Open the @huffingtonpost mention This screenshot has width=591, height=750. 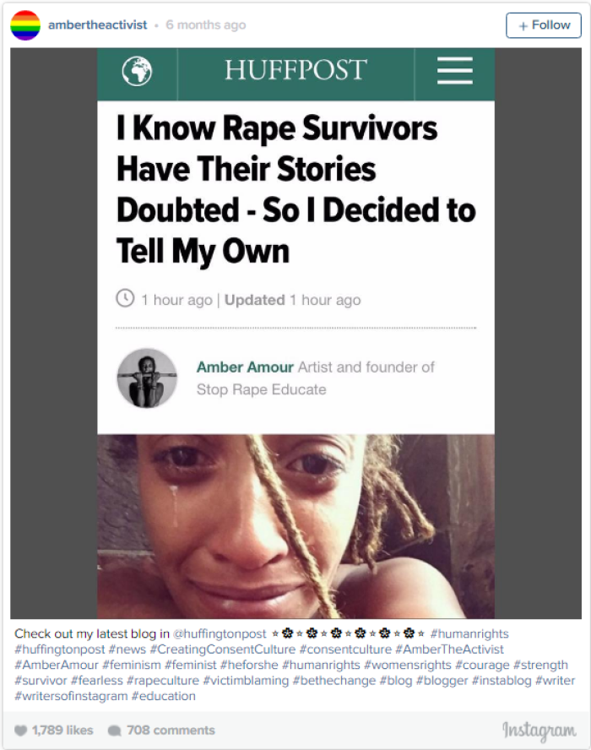[220, 633]
